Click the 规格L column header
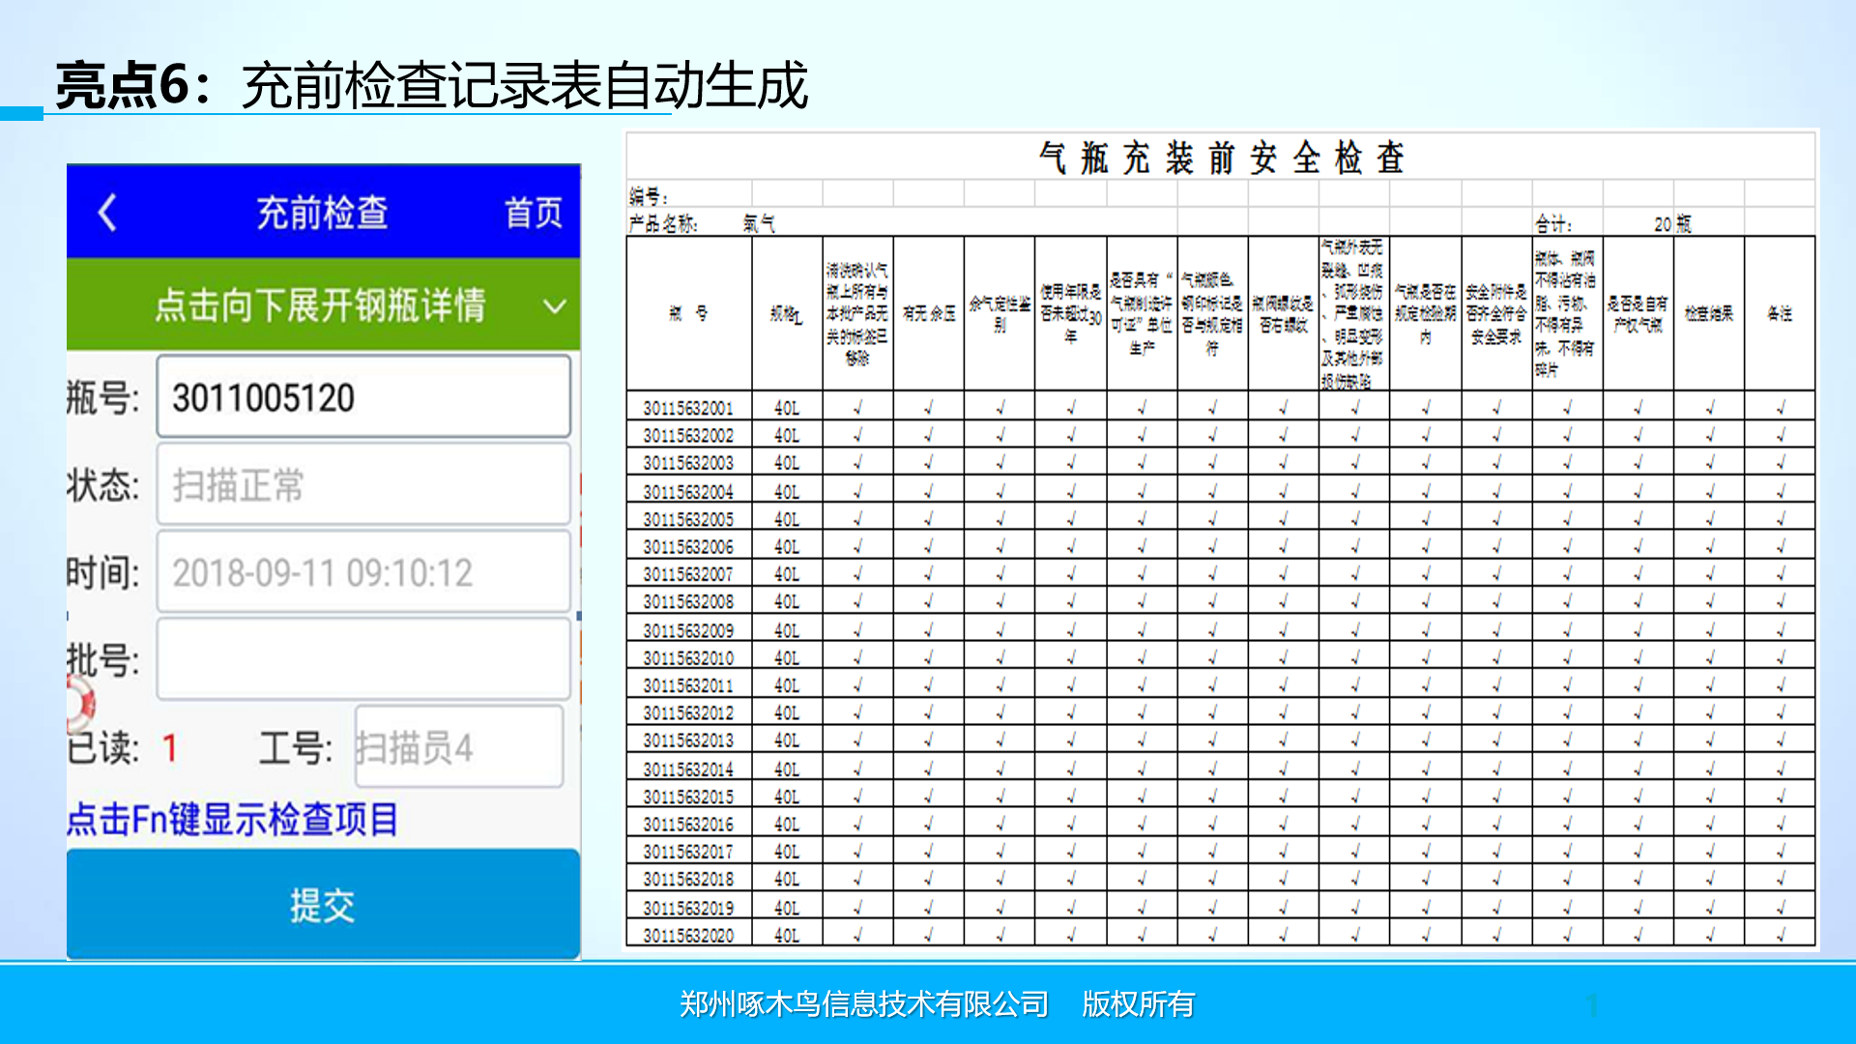1856x1044 pixels. tap(787, 313)
